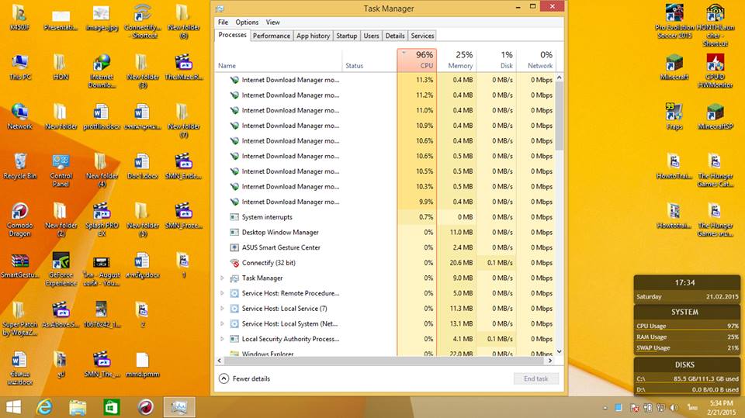Collapse view with Fewer details
The image size is (745, 418).
click(244, 378)
